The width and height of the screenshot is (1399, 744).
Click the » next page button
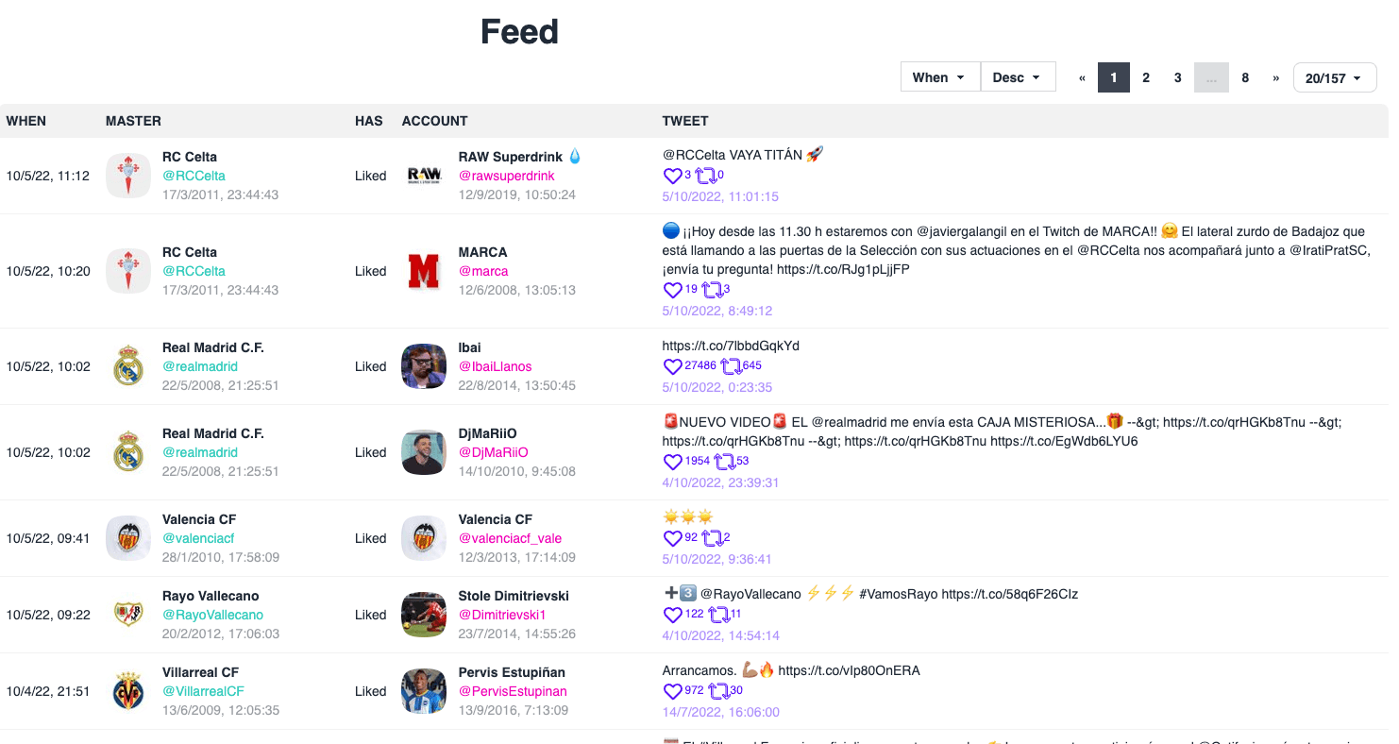(x=1275, y=76)
